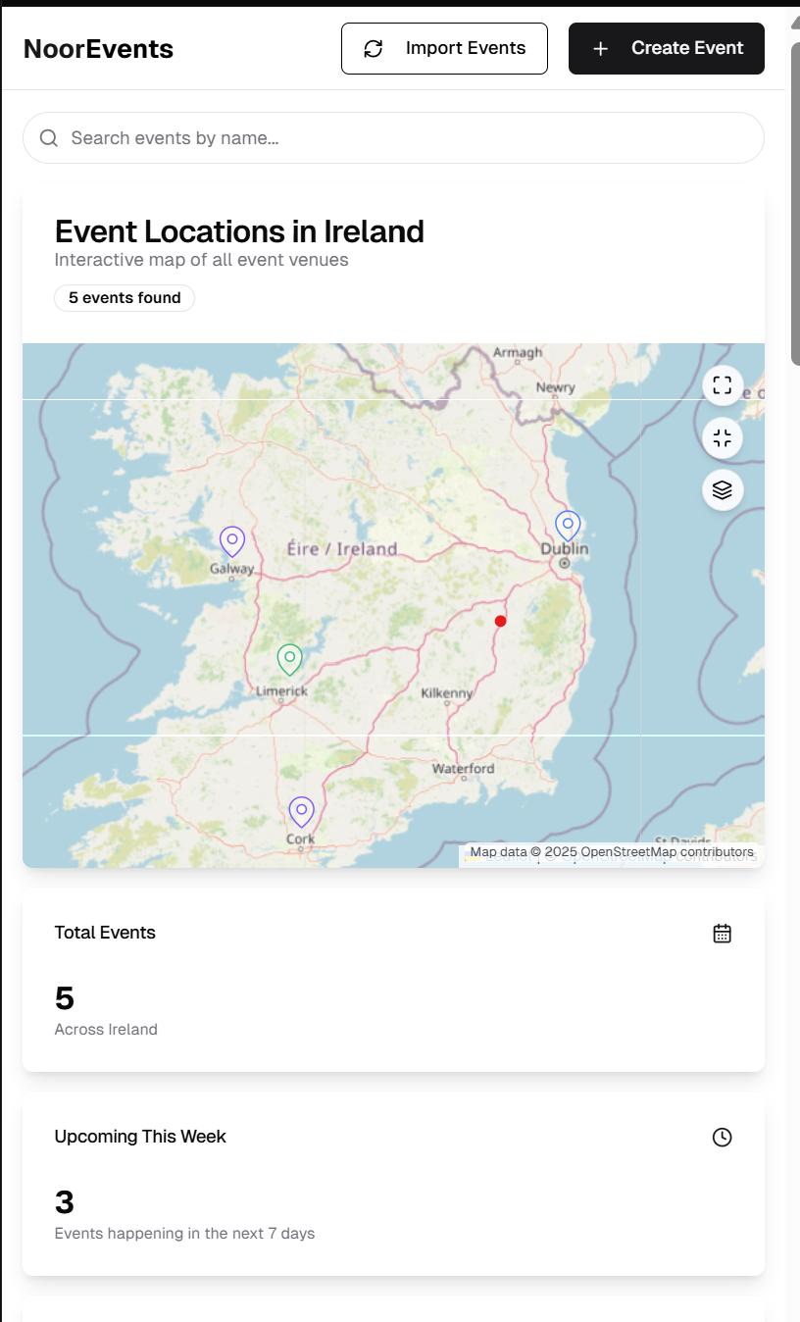This screenshot has height=1322, width=800.
Task: Click the search magnifier icon
Action: coord(49,138)
